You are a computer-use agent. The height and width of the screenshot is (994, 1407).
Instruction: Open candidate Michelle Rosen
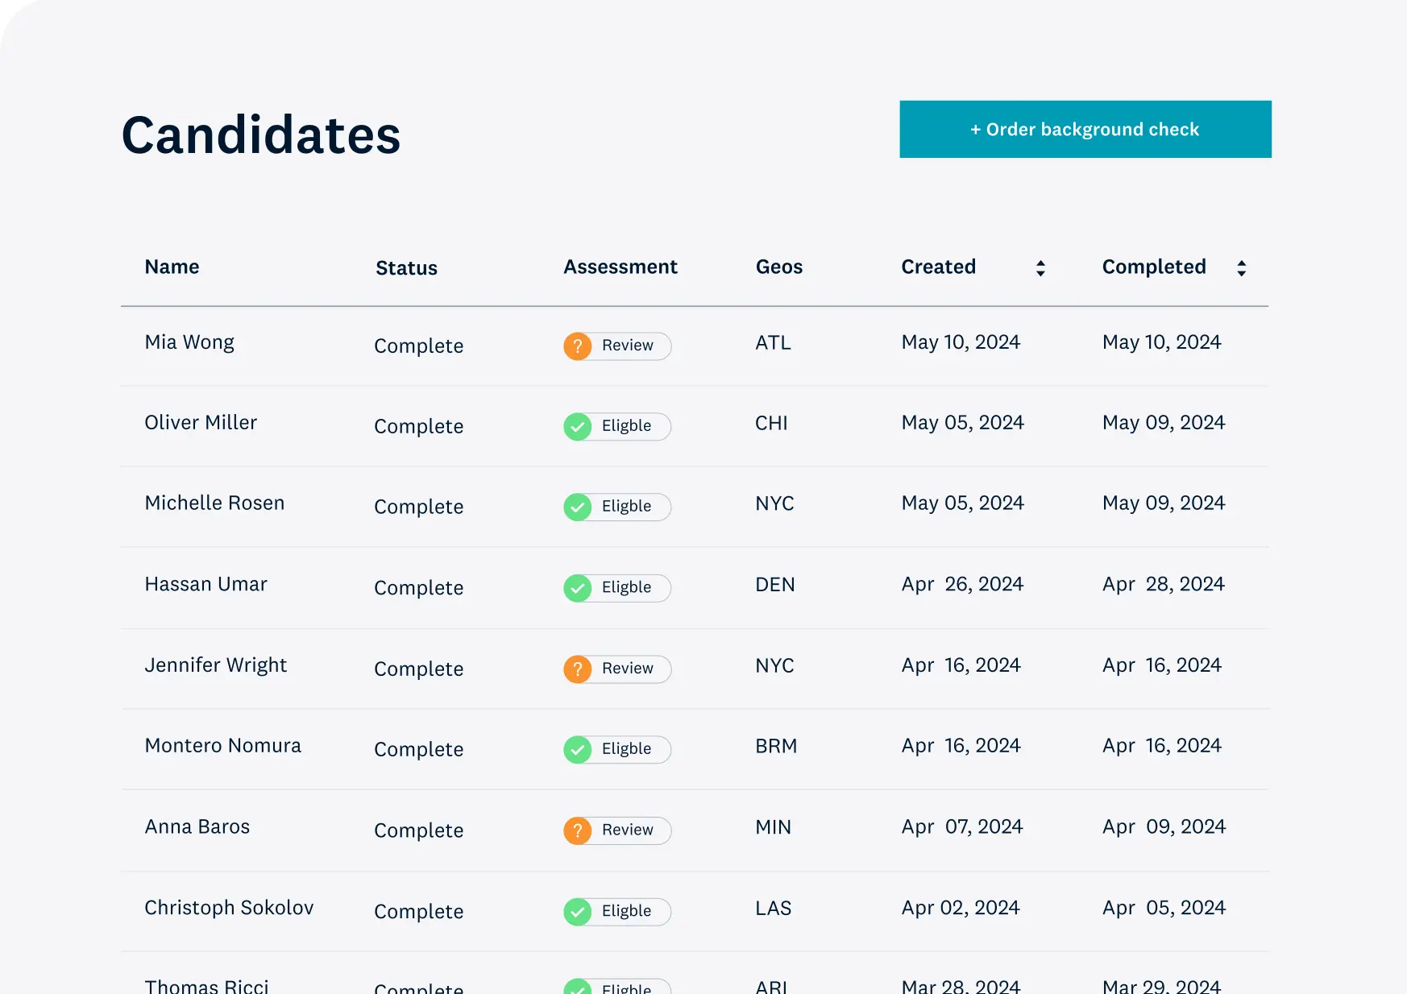click(214, 503)
